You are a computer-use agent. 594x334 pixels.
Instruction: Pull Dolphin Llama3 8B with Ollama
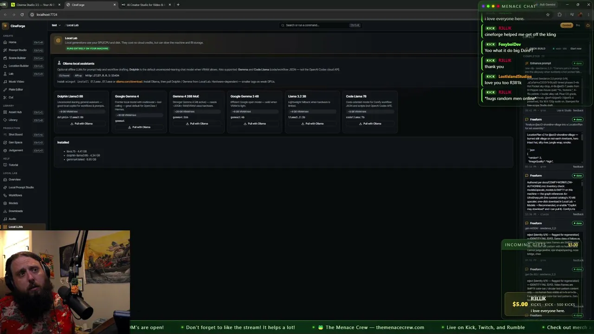[82, 124]
